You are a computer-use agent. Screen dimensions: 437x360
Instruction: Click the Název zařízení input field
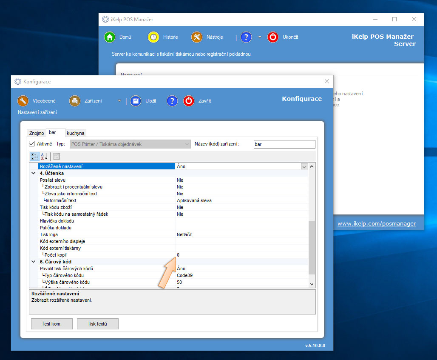click(284, 144)
